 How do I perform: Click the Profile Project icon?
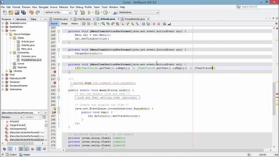click(105, 13)
